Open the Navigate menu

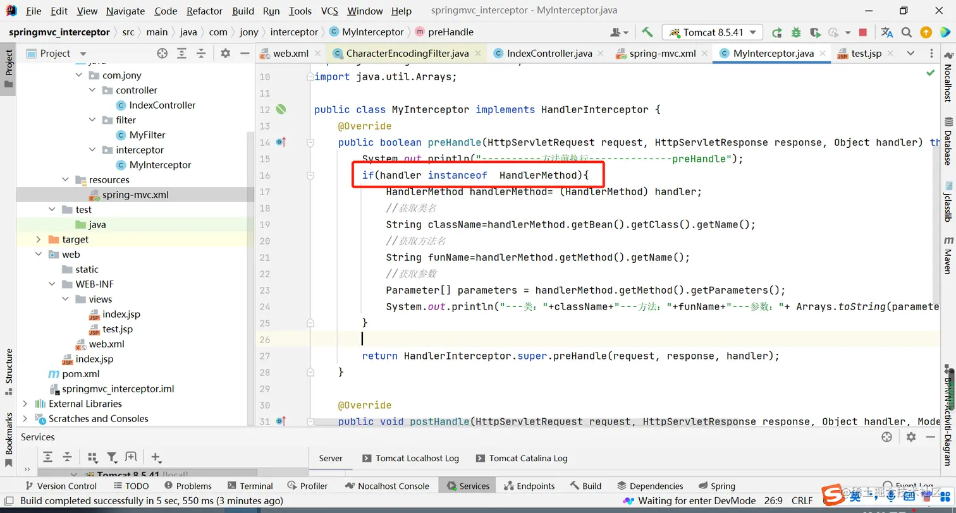click(125, 11)
